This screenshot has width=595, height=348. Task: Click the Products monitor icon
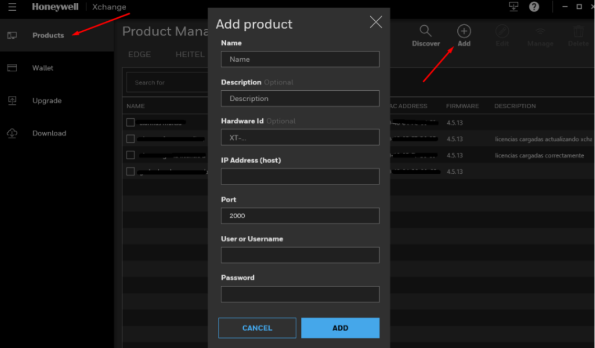[12, 35]
